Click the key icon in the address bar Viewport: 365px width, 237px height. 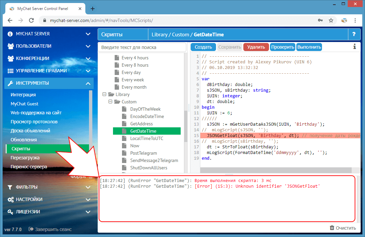coord(320,20)
